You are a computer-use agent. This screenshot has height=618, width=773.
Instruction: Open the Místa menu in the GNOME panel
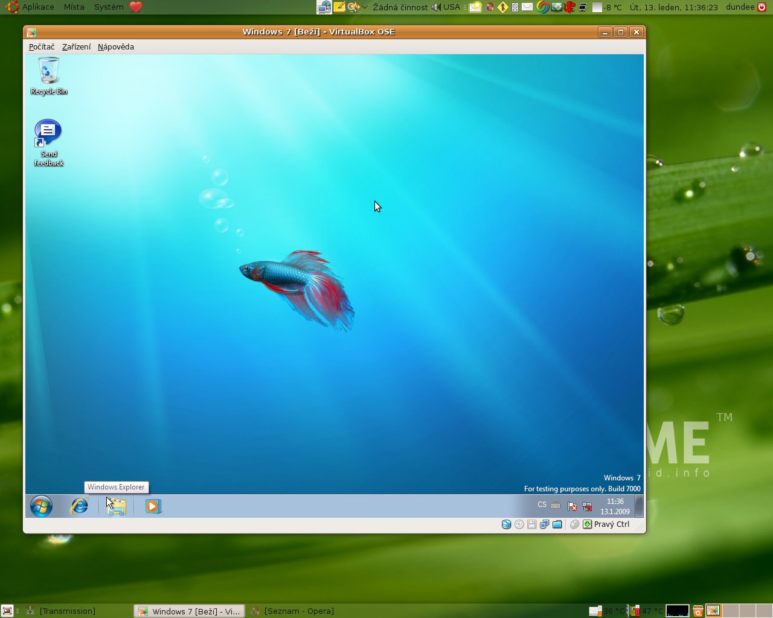click(74, 7)
